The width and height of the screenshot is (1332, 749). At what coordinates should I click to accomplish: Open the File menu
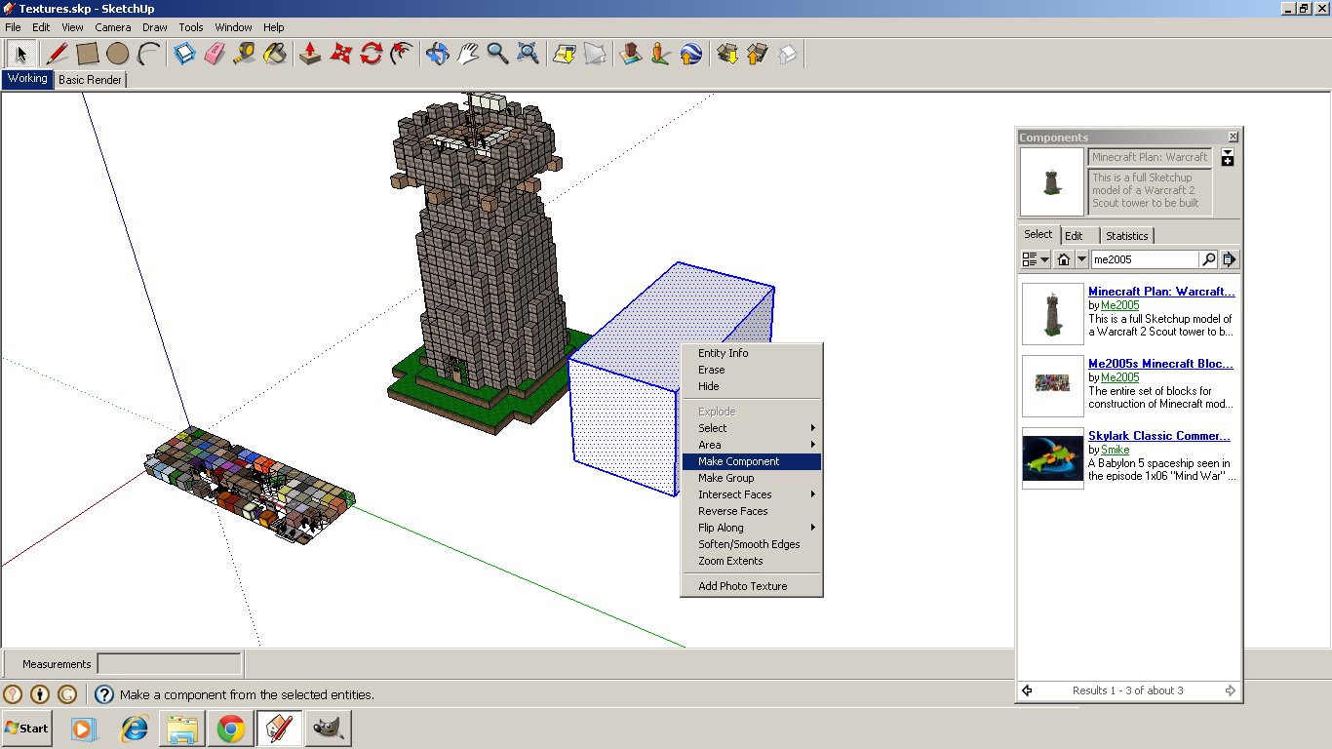coord(13,27)
